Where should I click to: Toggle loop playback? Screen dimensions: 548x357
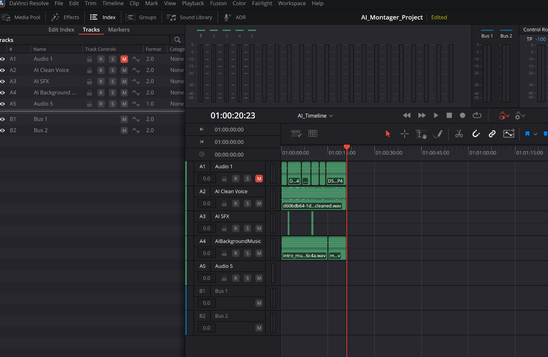(477, 115)
